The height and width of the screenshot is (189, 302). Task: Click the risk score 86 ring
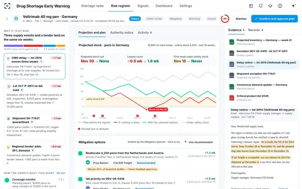coord(225,19)
